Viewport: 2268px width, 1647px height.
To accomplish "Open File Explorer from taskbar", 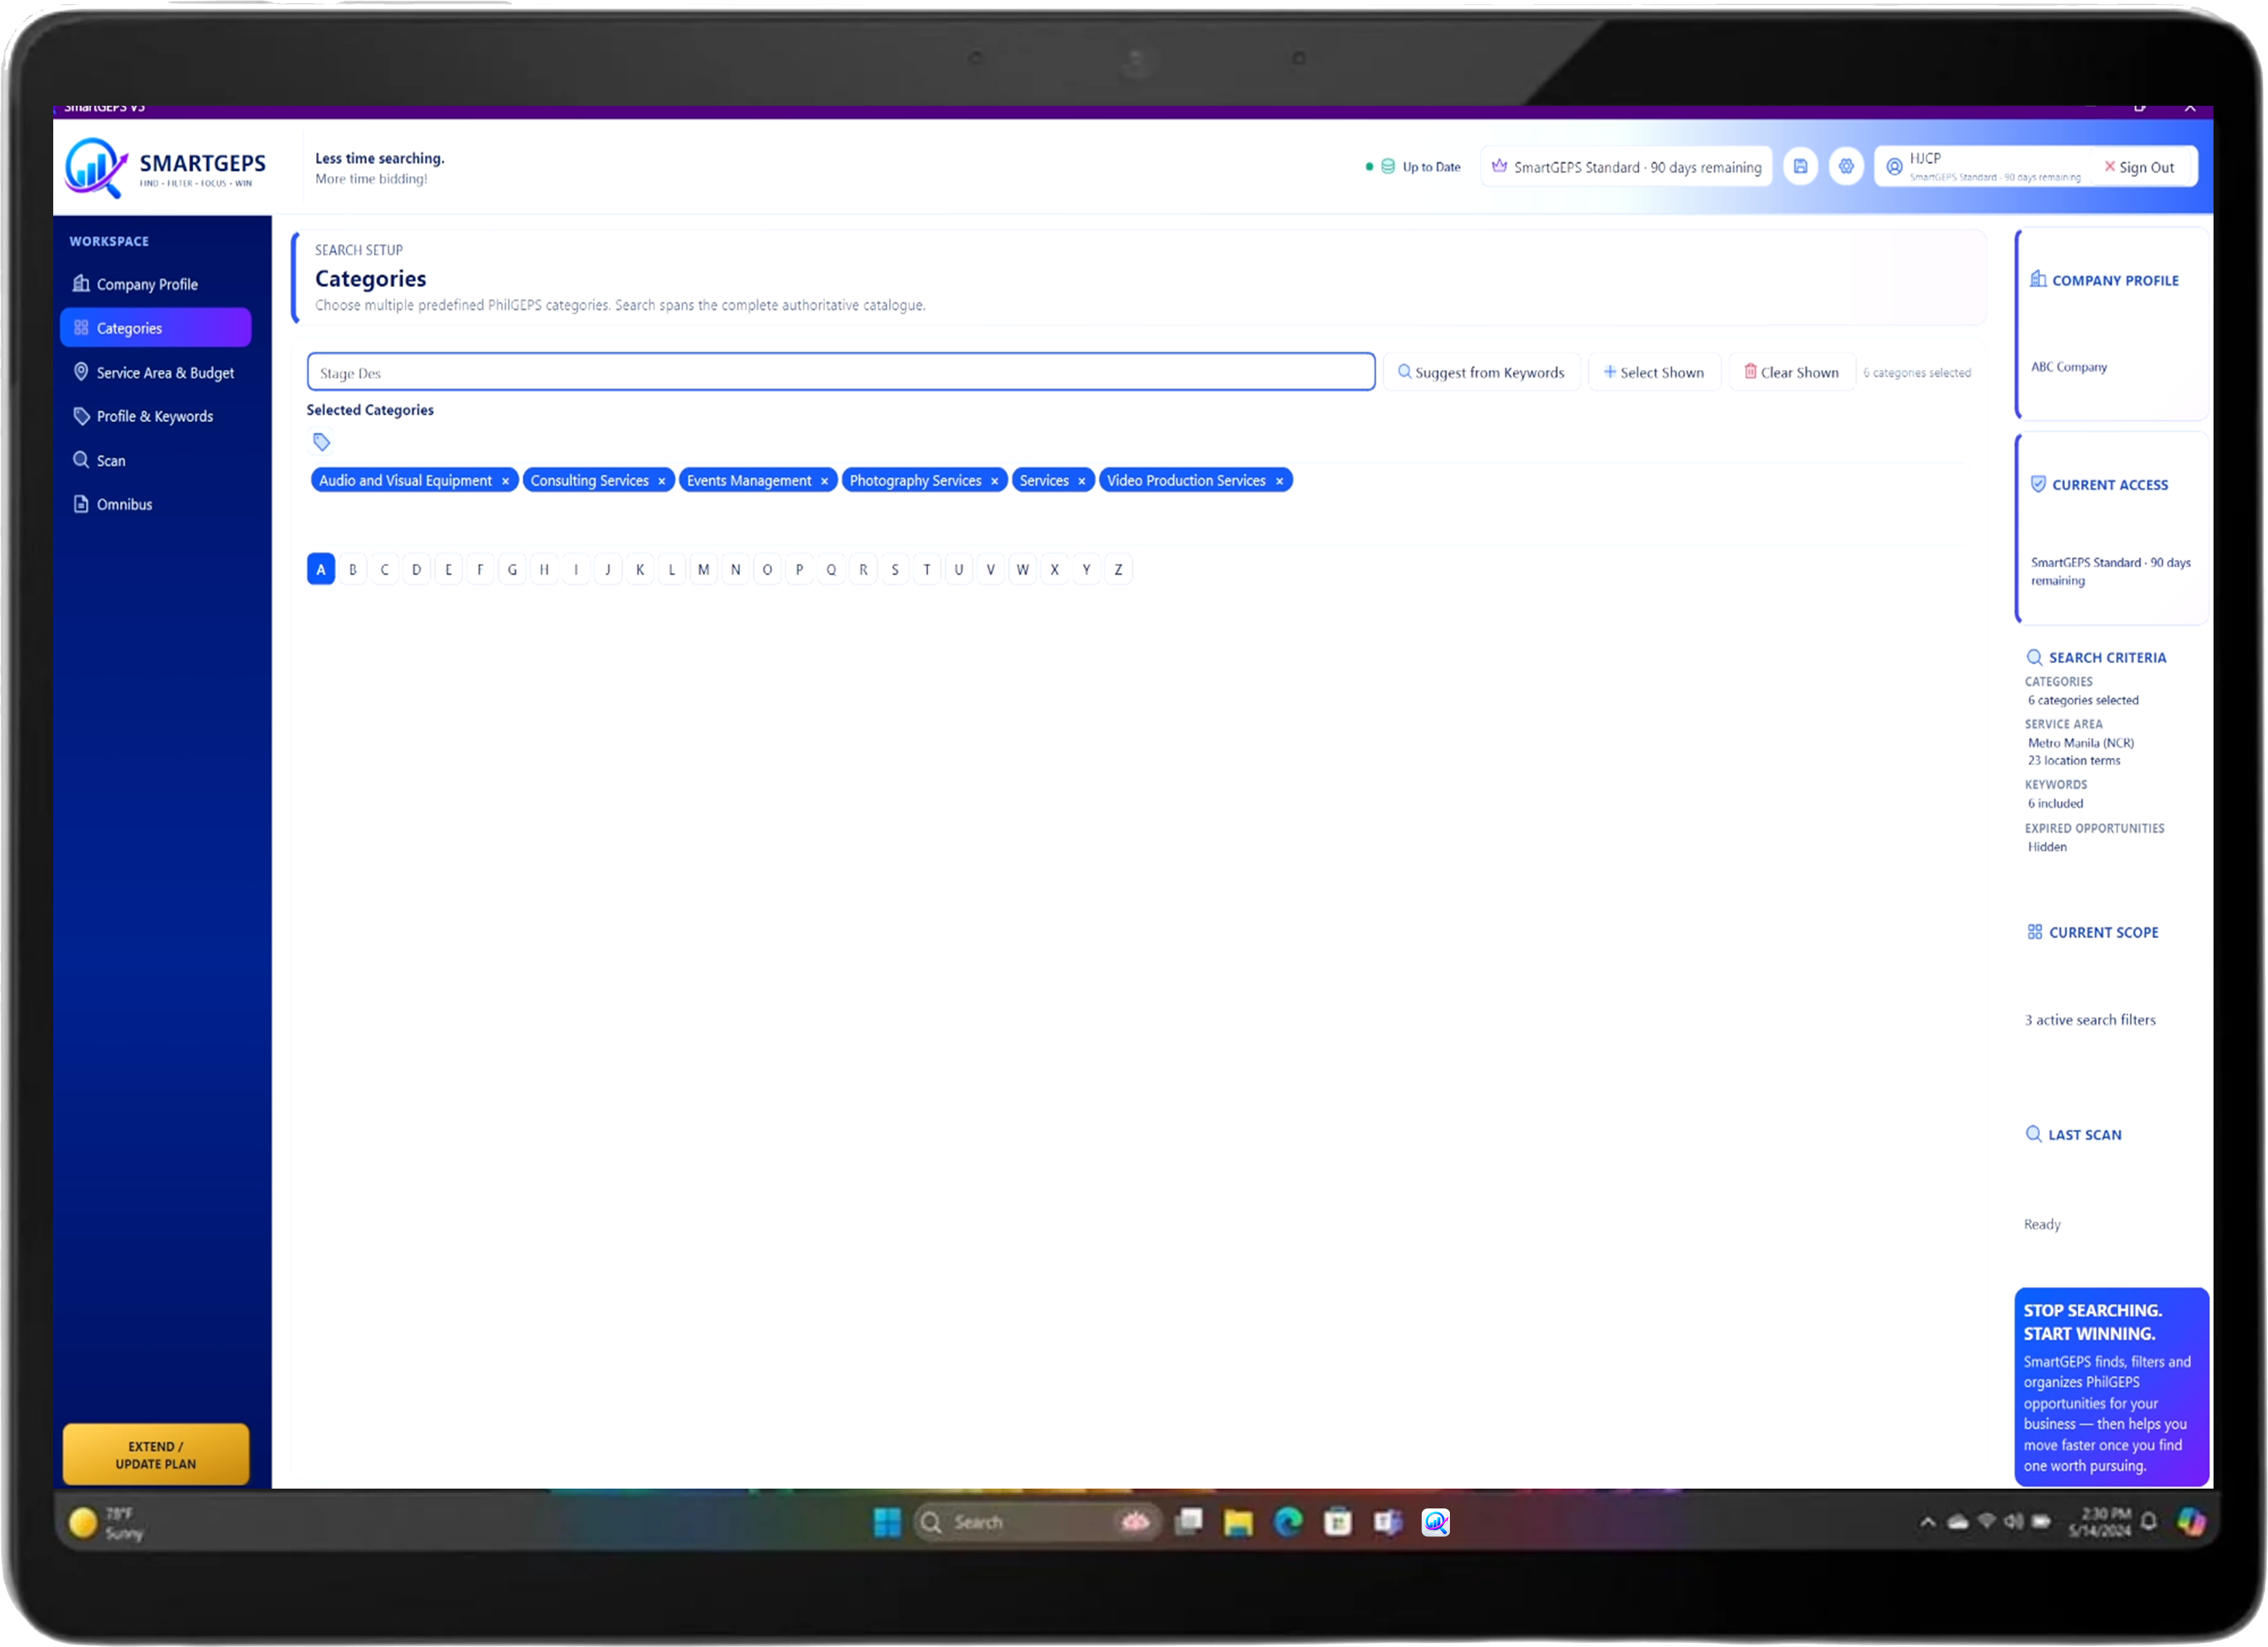I will pyautogui.click(x=1238, y=1523).
